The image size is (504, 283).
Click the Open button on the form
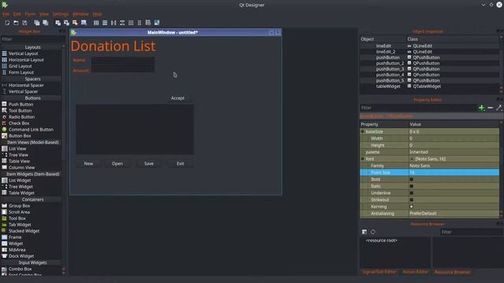(x=117, y=164)
